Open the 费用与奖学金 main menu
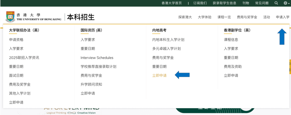The height and width of the screenshot is (115, 291). click(x=247, y=17)
